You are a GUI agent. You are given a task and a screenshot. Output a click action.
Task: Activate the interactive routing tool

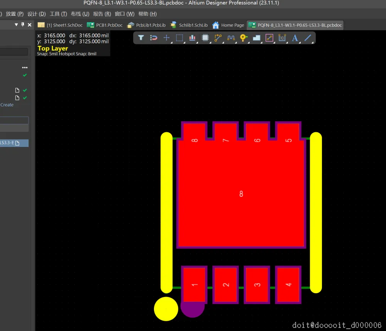pos(218,38)
